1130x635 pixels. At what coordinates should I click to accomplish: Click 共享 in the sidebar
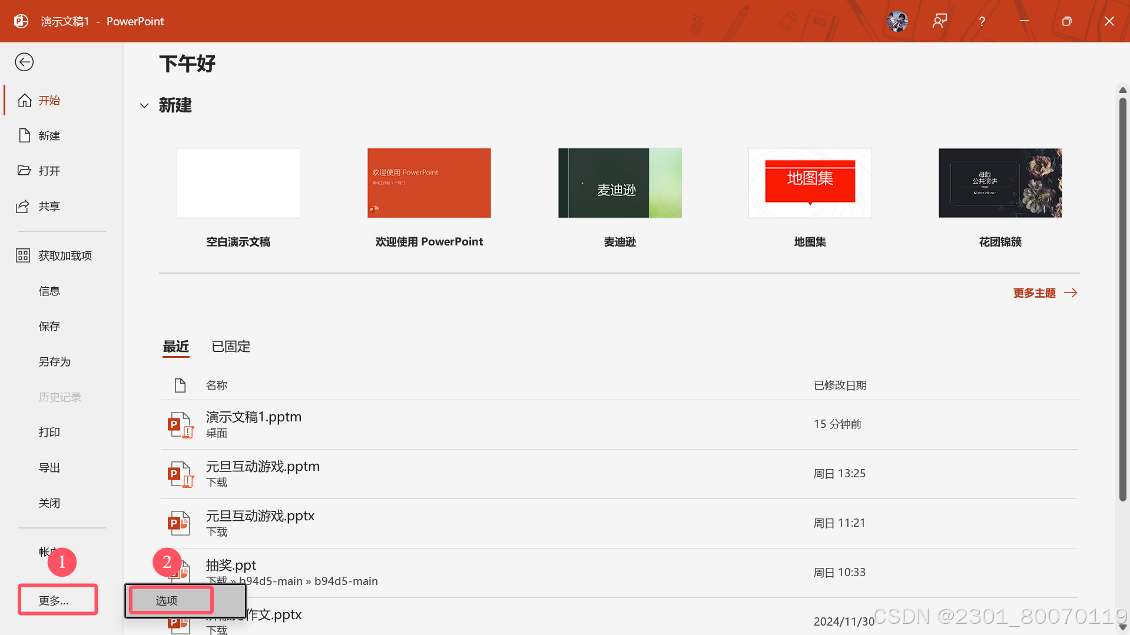[x=62, y=207]
